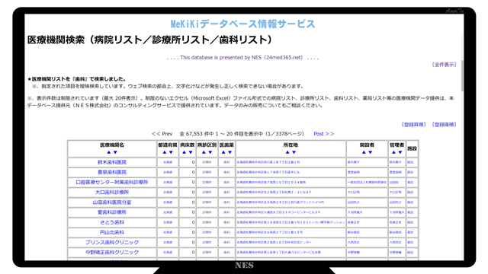Screen dimensions: 488x274
Task: Sort 管理者 column descending with down arrow
Action: point(400,152)
